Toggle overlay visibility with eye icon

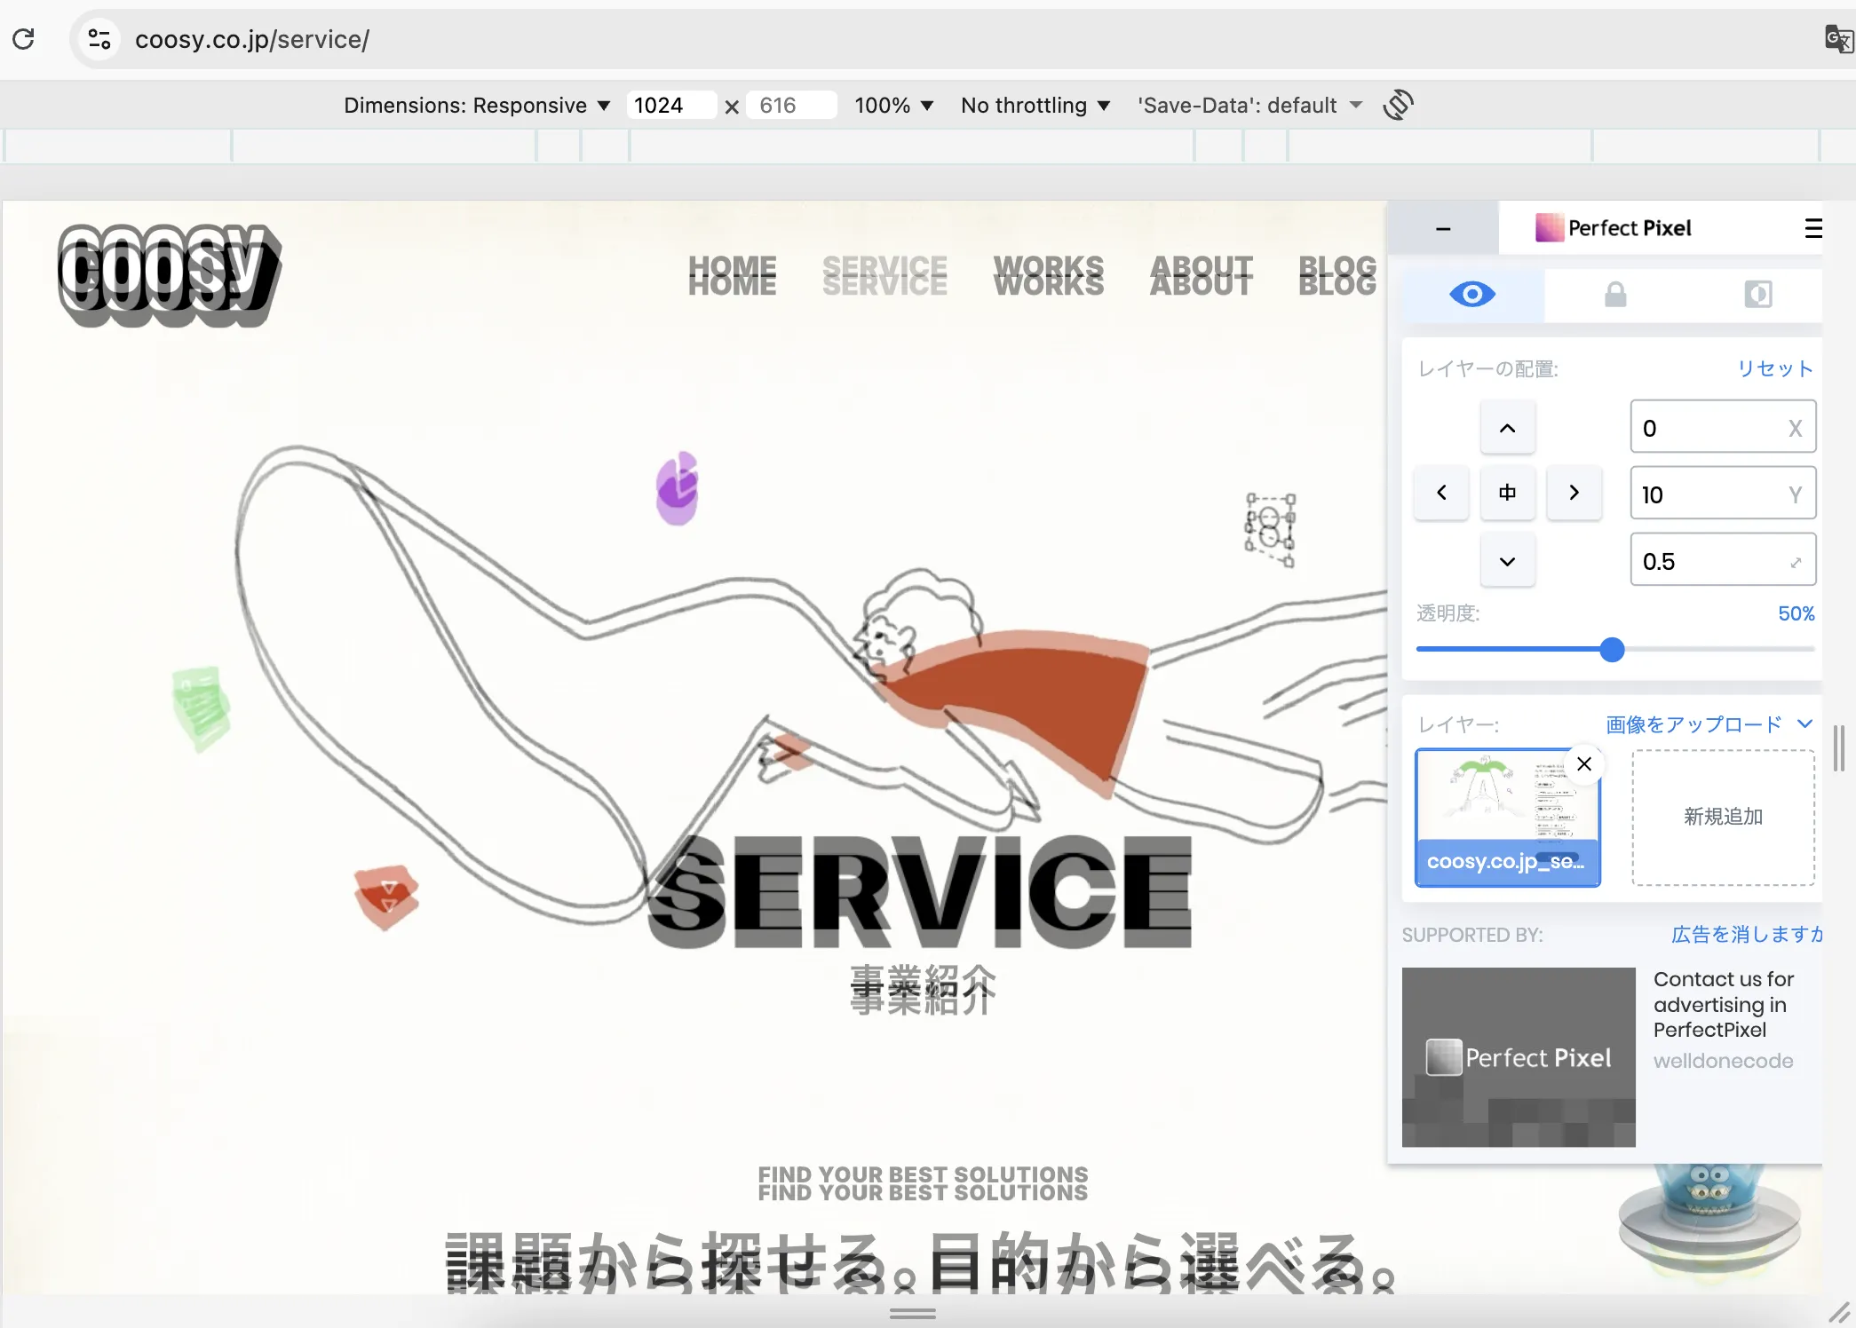pos(1471,294)
